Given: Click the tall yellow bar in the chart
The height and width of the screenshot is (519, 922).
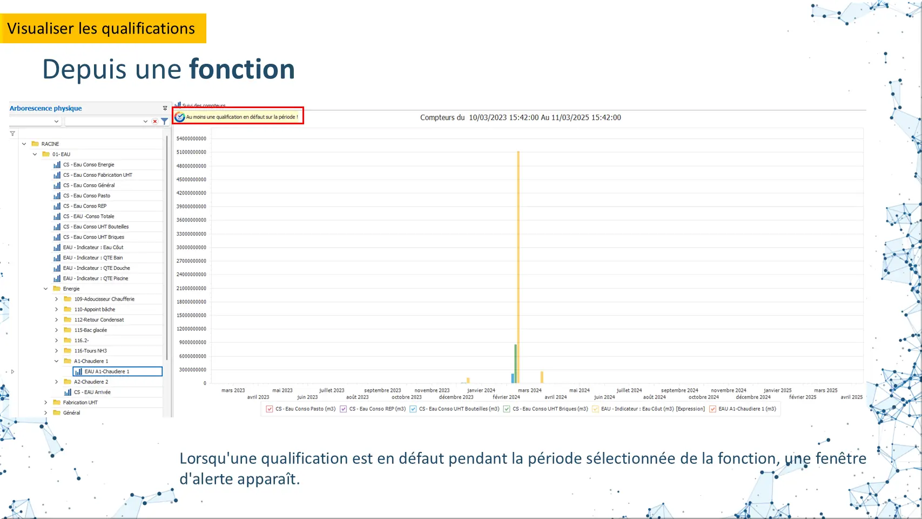Looking at the screenshot, I should coord(518,259).
